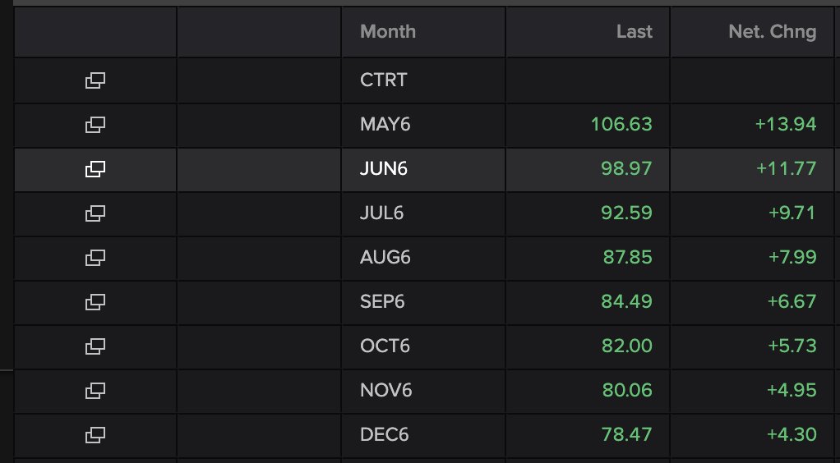Open the SEP6 contract window icon
Viewport: 840px width, 463px height.
pos(95,302)
